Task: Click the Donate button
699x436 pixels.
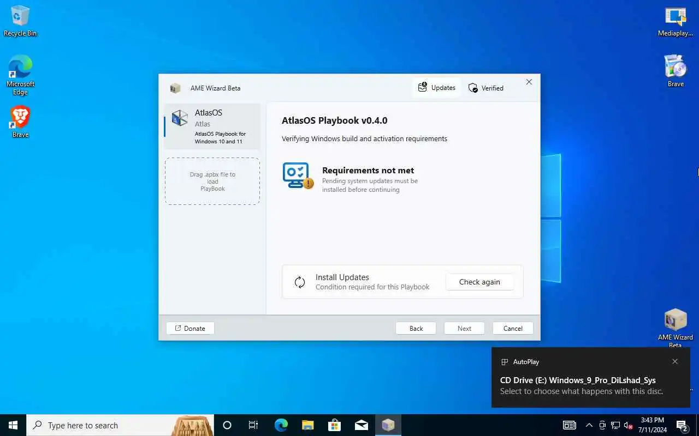Action: [x=190, y=328]
